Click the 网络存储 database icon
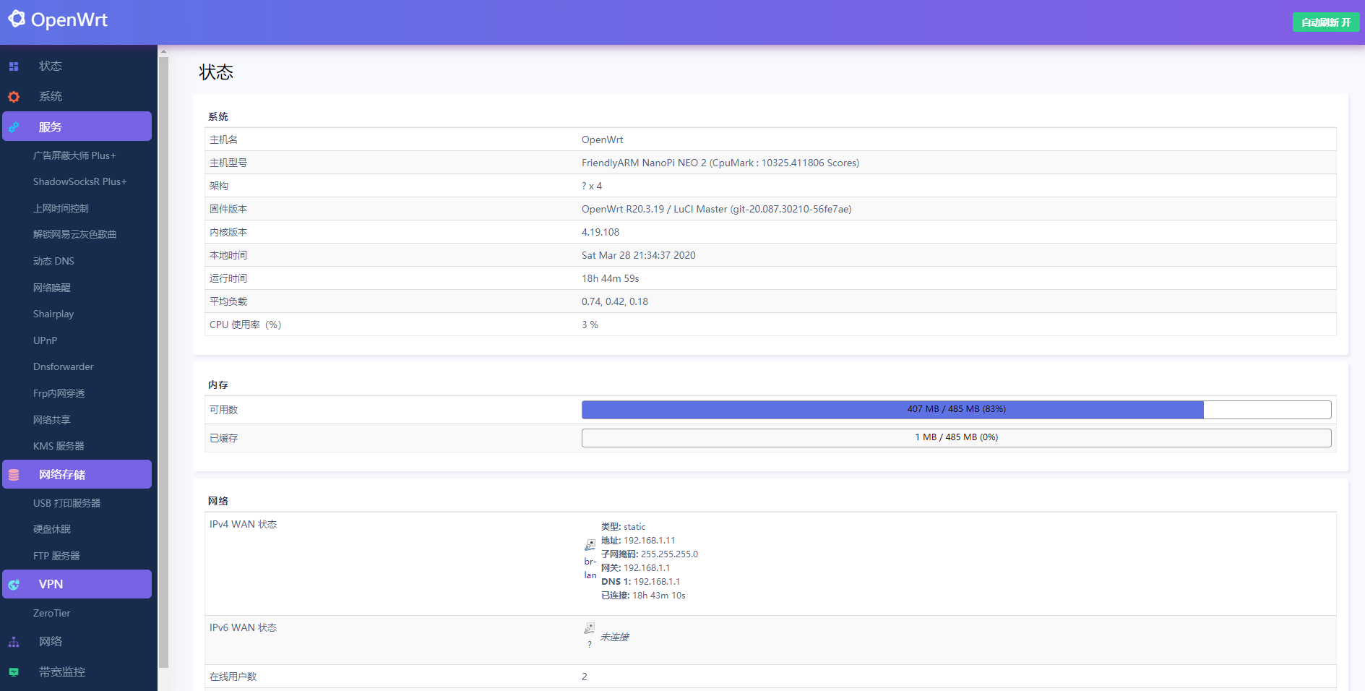Screen dimensions: 1365x691 pos(14,475)
